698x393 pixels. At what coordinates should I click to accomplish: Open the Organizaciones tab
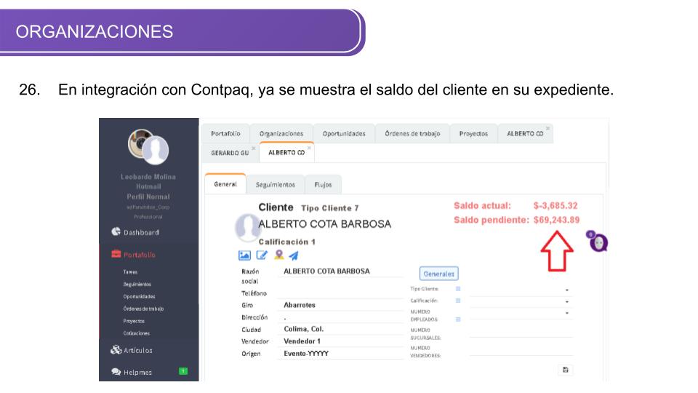(x=281, y=134)
